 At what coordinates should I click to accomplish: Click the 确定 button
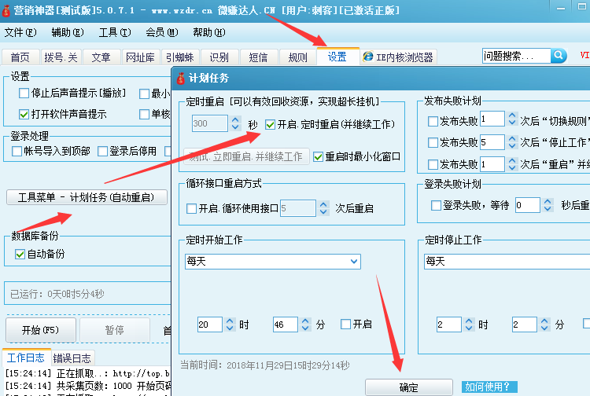[x=408, y=387]
